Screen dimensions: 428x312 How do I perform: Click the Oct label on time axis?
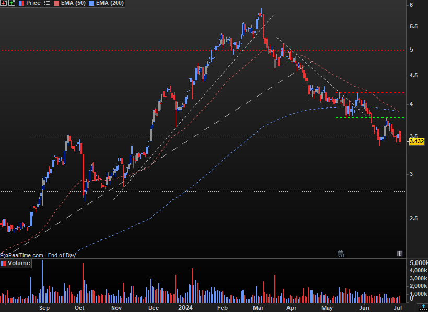[80, 308]
